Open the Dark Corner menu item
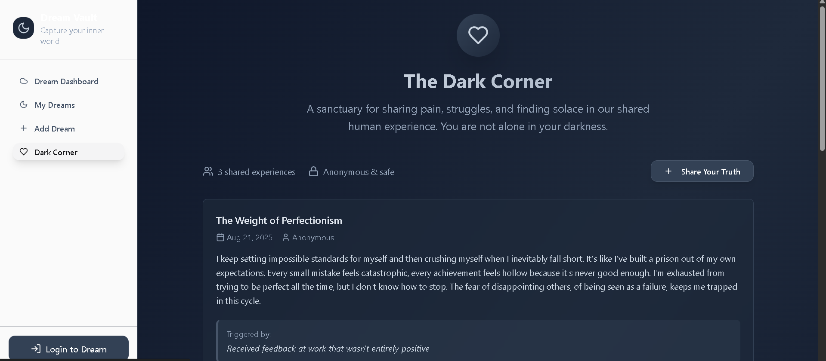 click(56, 153)
